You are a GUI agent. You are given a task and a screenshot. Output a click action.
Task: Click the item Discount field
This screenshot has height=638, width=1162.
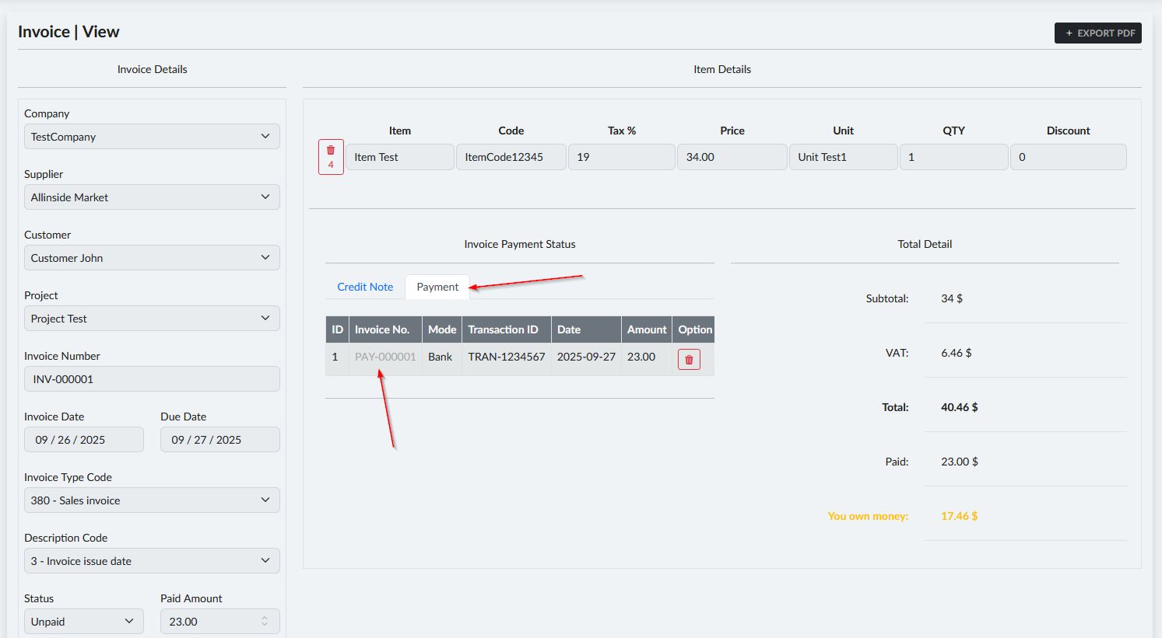click(1068, 157)
